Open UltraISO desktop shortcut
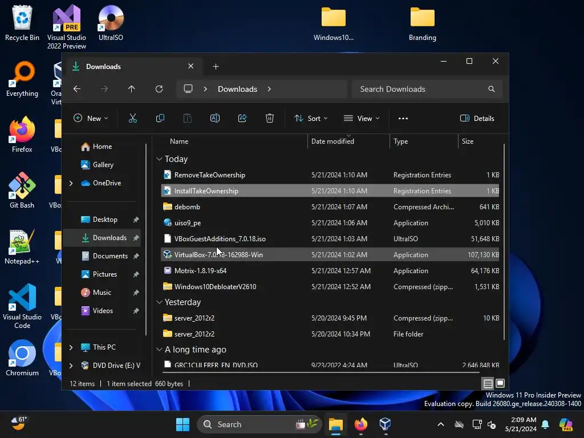 (x=111, y=23)
